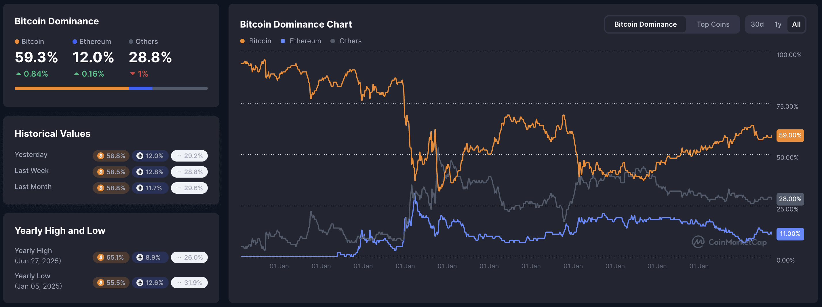Click the 59.00% label on the chart axis
The height and width of the screenshot is (307, 822).
tap(790, 135)
